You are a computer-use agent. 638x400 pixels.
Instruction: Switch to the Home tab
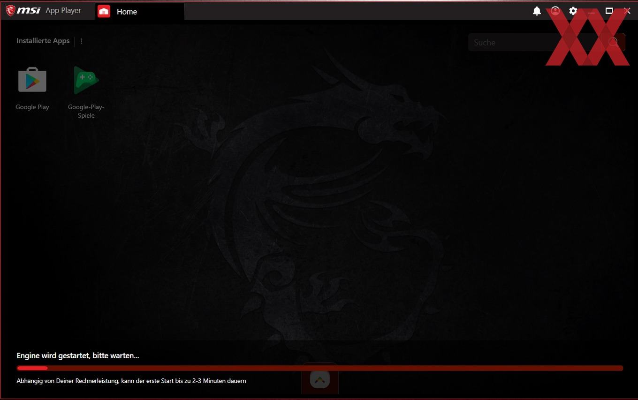click(x=140, y=12)
